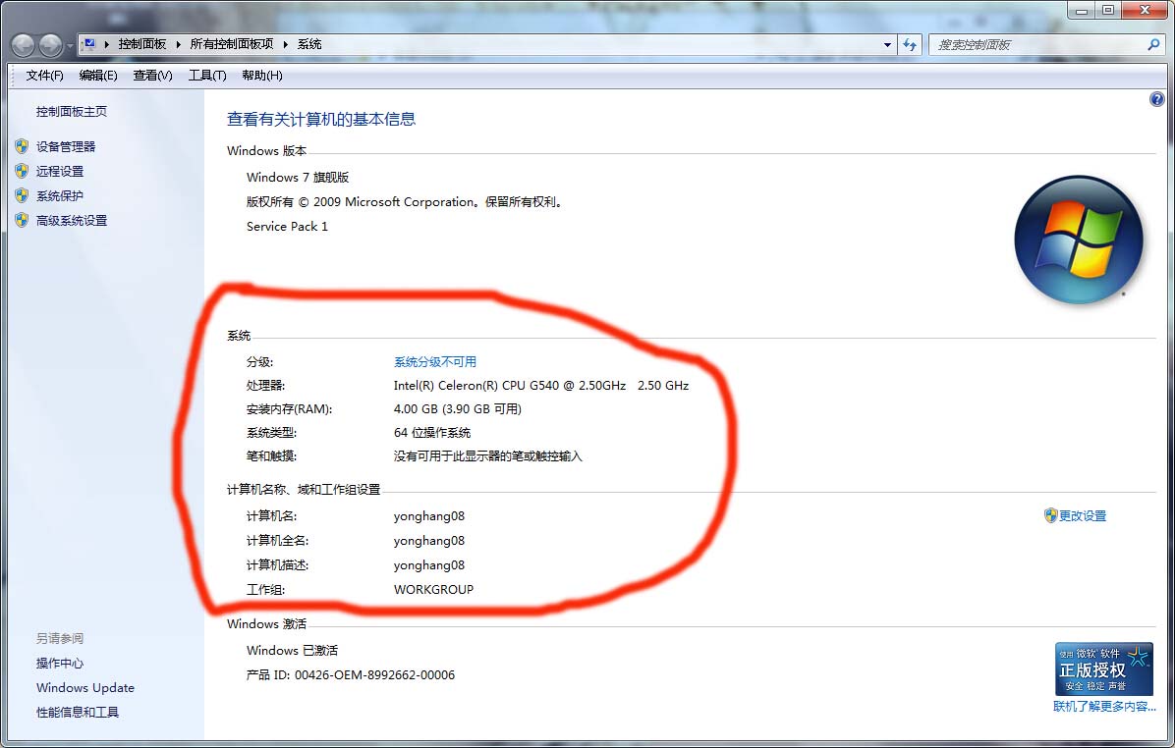Open 性能信息和工具 link

[x=78, y=713]
